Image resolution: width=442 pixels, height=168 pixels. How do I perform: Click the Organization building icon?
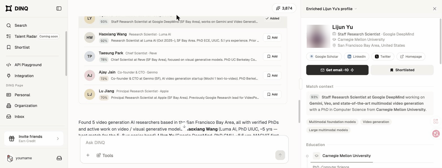(x=9, y=106)
